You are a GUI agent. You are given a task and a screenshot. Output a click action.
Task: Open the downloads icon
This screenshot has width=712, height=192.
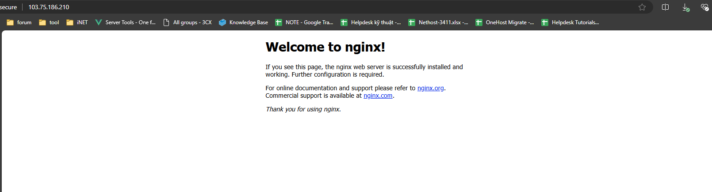click(685, 7)
